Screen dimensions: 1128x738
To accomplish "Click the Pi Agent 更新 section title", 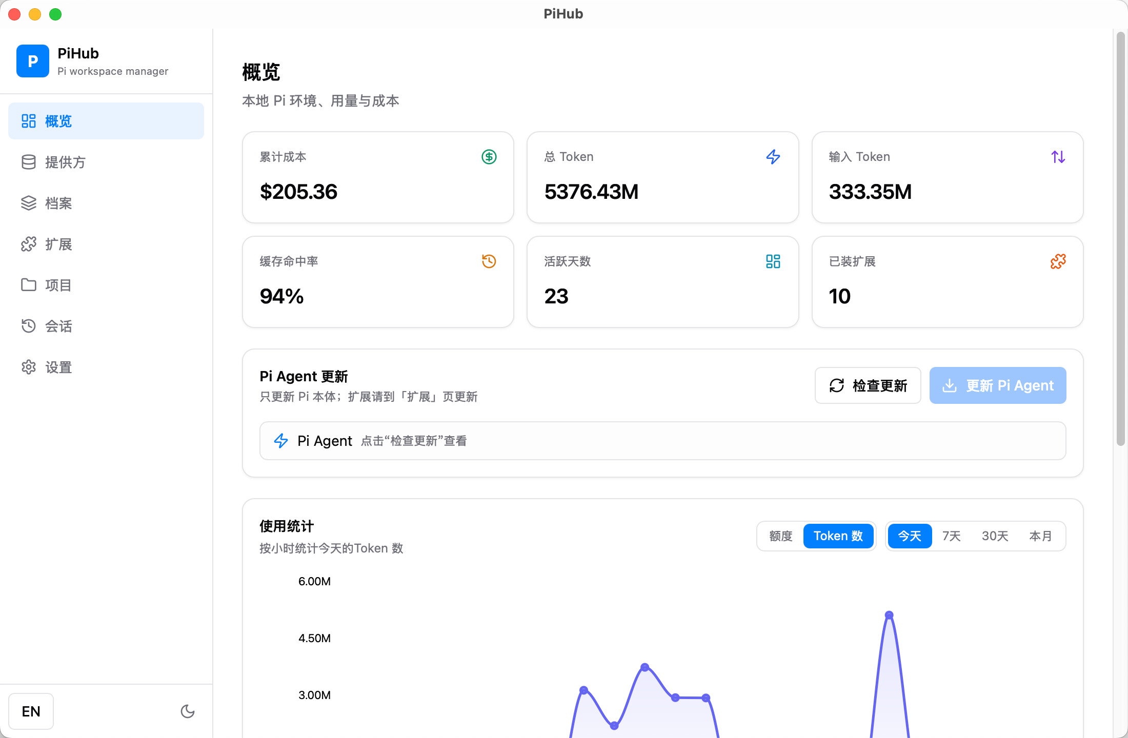I will tap(304, 377).
